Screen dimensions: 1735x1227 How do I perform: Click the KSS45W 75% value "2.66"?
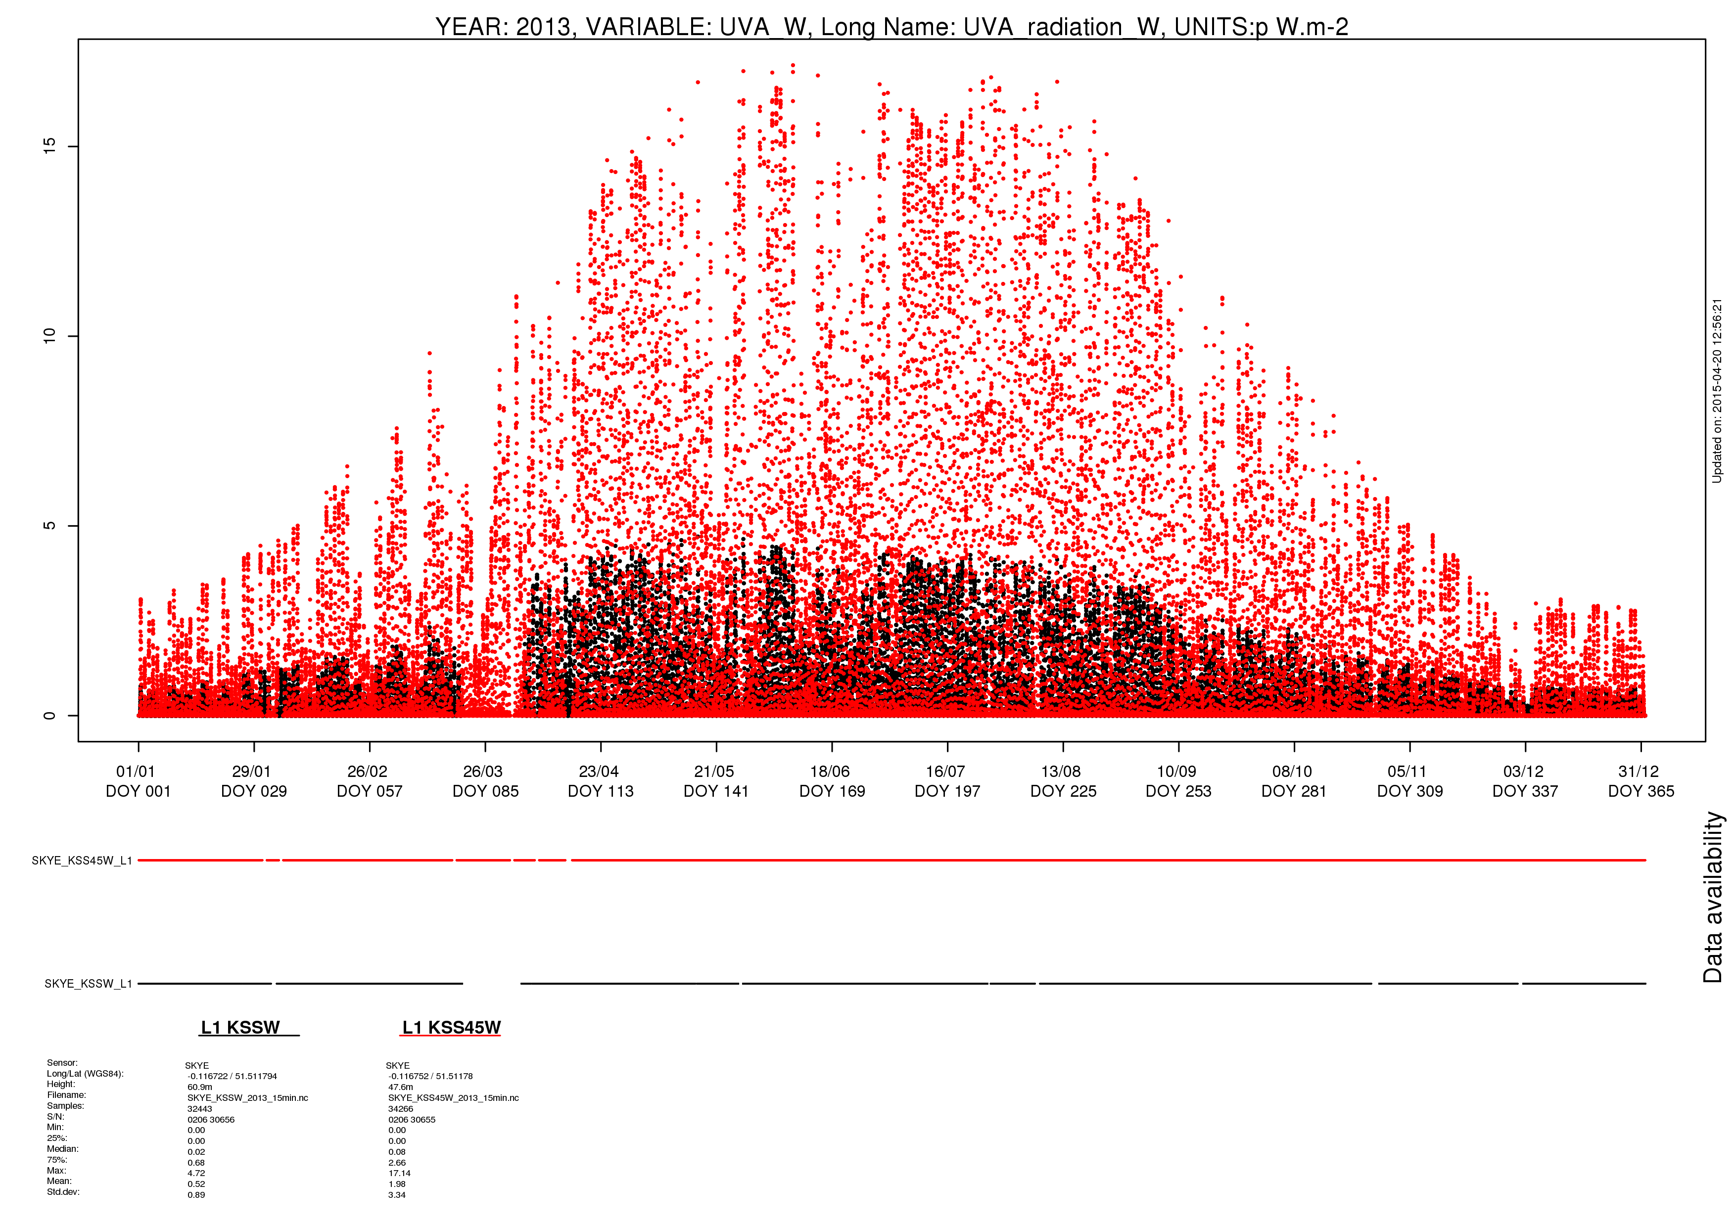[x=397, y=1164]
